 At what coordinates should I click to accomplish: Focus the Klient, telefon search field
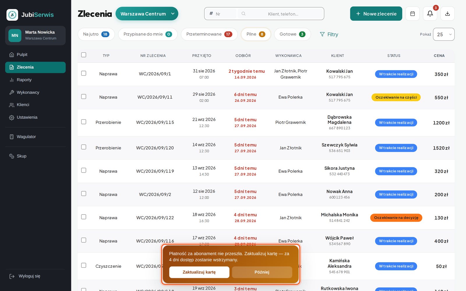[280, 14]
